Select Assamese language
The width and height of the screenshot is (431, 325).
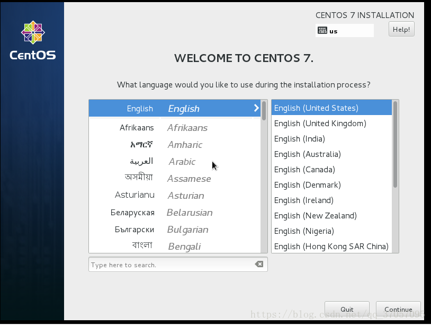coord(175,179)
